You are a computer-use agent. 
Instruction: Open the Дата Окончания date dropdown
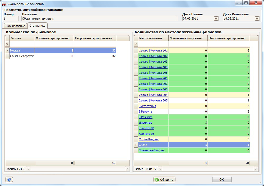(x=257, y=18)
